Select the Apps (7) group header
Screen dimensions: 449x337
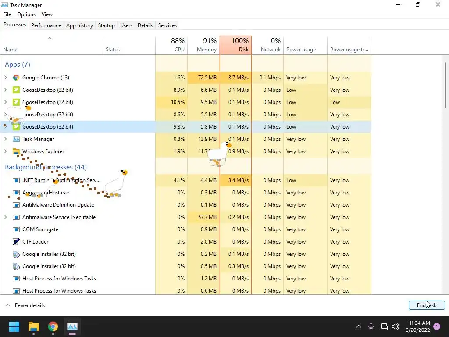(18, 65)
